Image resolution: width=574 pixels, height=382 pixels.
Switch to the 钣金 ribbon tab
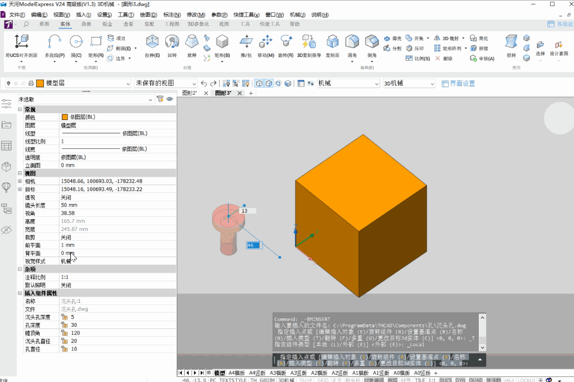107,24
